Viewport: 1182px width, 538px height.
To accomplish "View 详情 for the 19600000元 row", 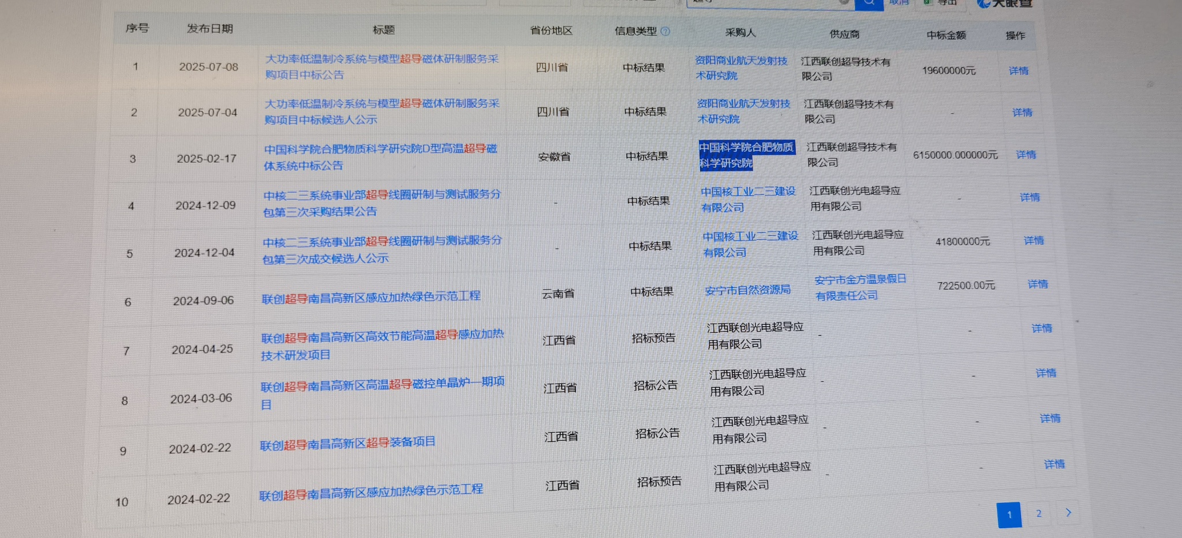I will click(x=1019, y=71).
